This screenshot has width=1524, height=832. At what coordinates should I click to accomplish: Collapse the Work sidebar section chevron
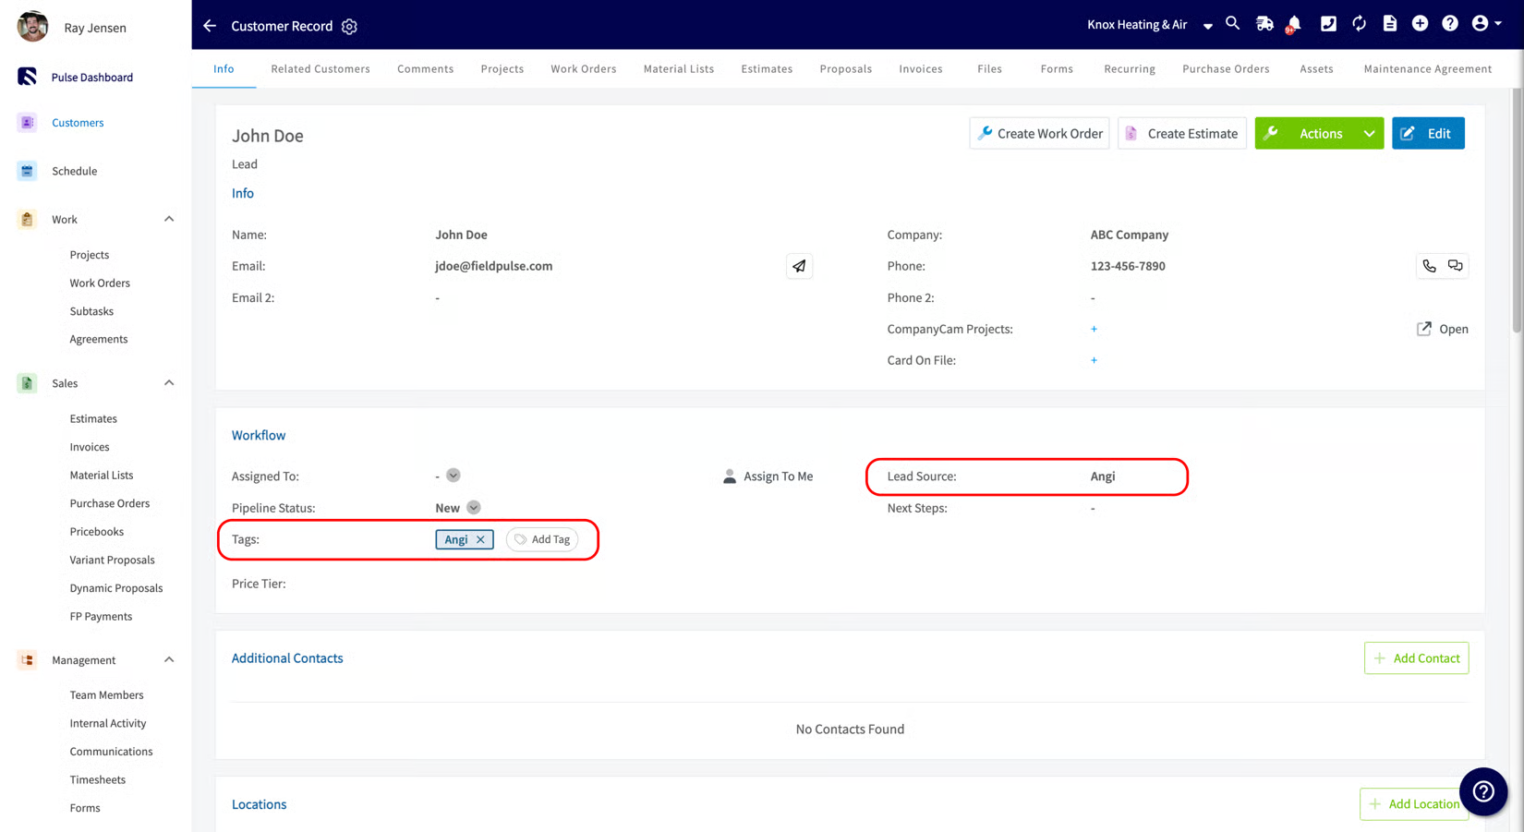tap(169, 220)
